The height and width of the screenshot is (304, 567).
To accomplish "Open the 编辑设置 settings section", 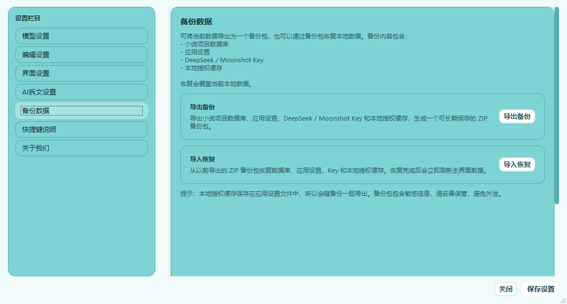I will point(81,55).
